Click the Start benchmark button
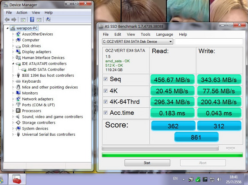The image size is (248, 185). click(x=147, y=163)
